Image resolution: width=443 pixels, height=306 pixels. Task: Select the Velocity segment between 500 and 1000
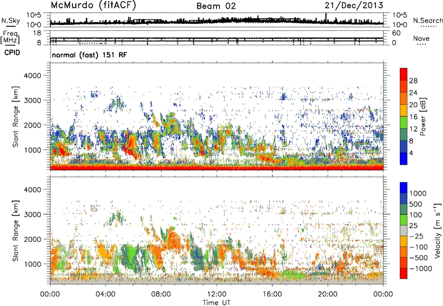point(404,198)
